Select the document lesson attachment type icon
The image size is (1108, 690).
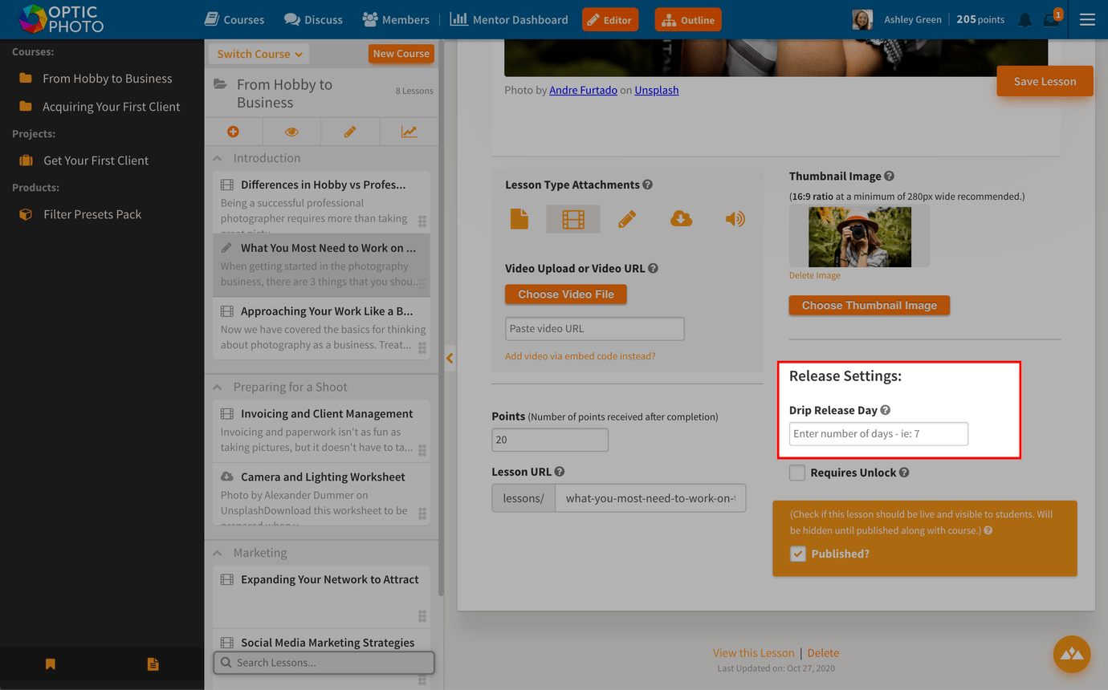(x=519, y=218)
